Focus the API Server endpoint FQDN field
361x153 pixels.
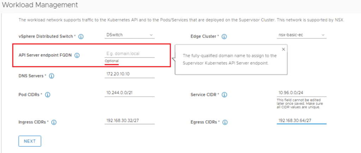coord(129,54)
